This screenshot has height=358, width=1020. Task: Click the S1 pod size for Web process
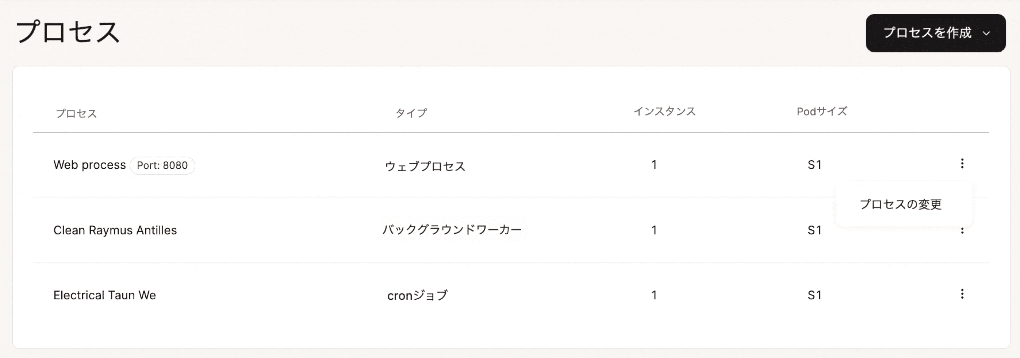[814, 164]
